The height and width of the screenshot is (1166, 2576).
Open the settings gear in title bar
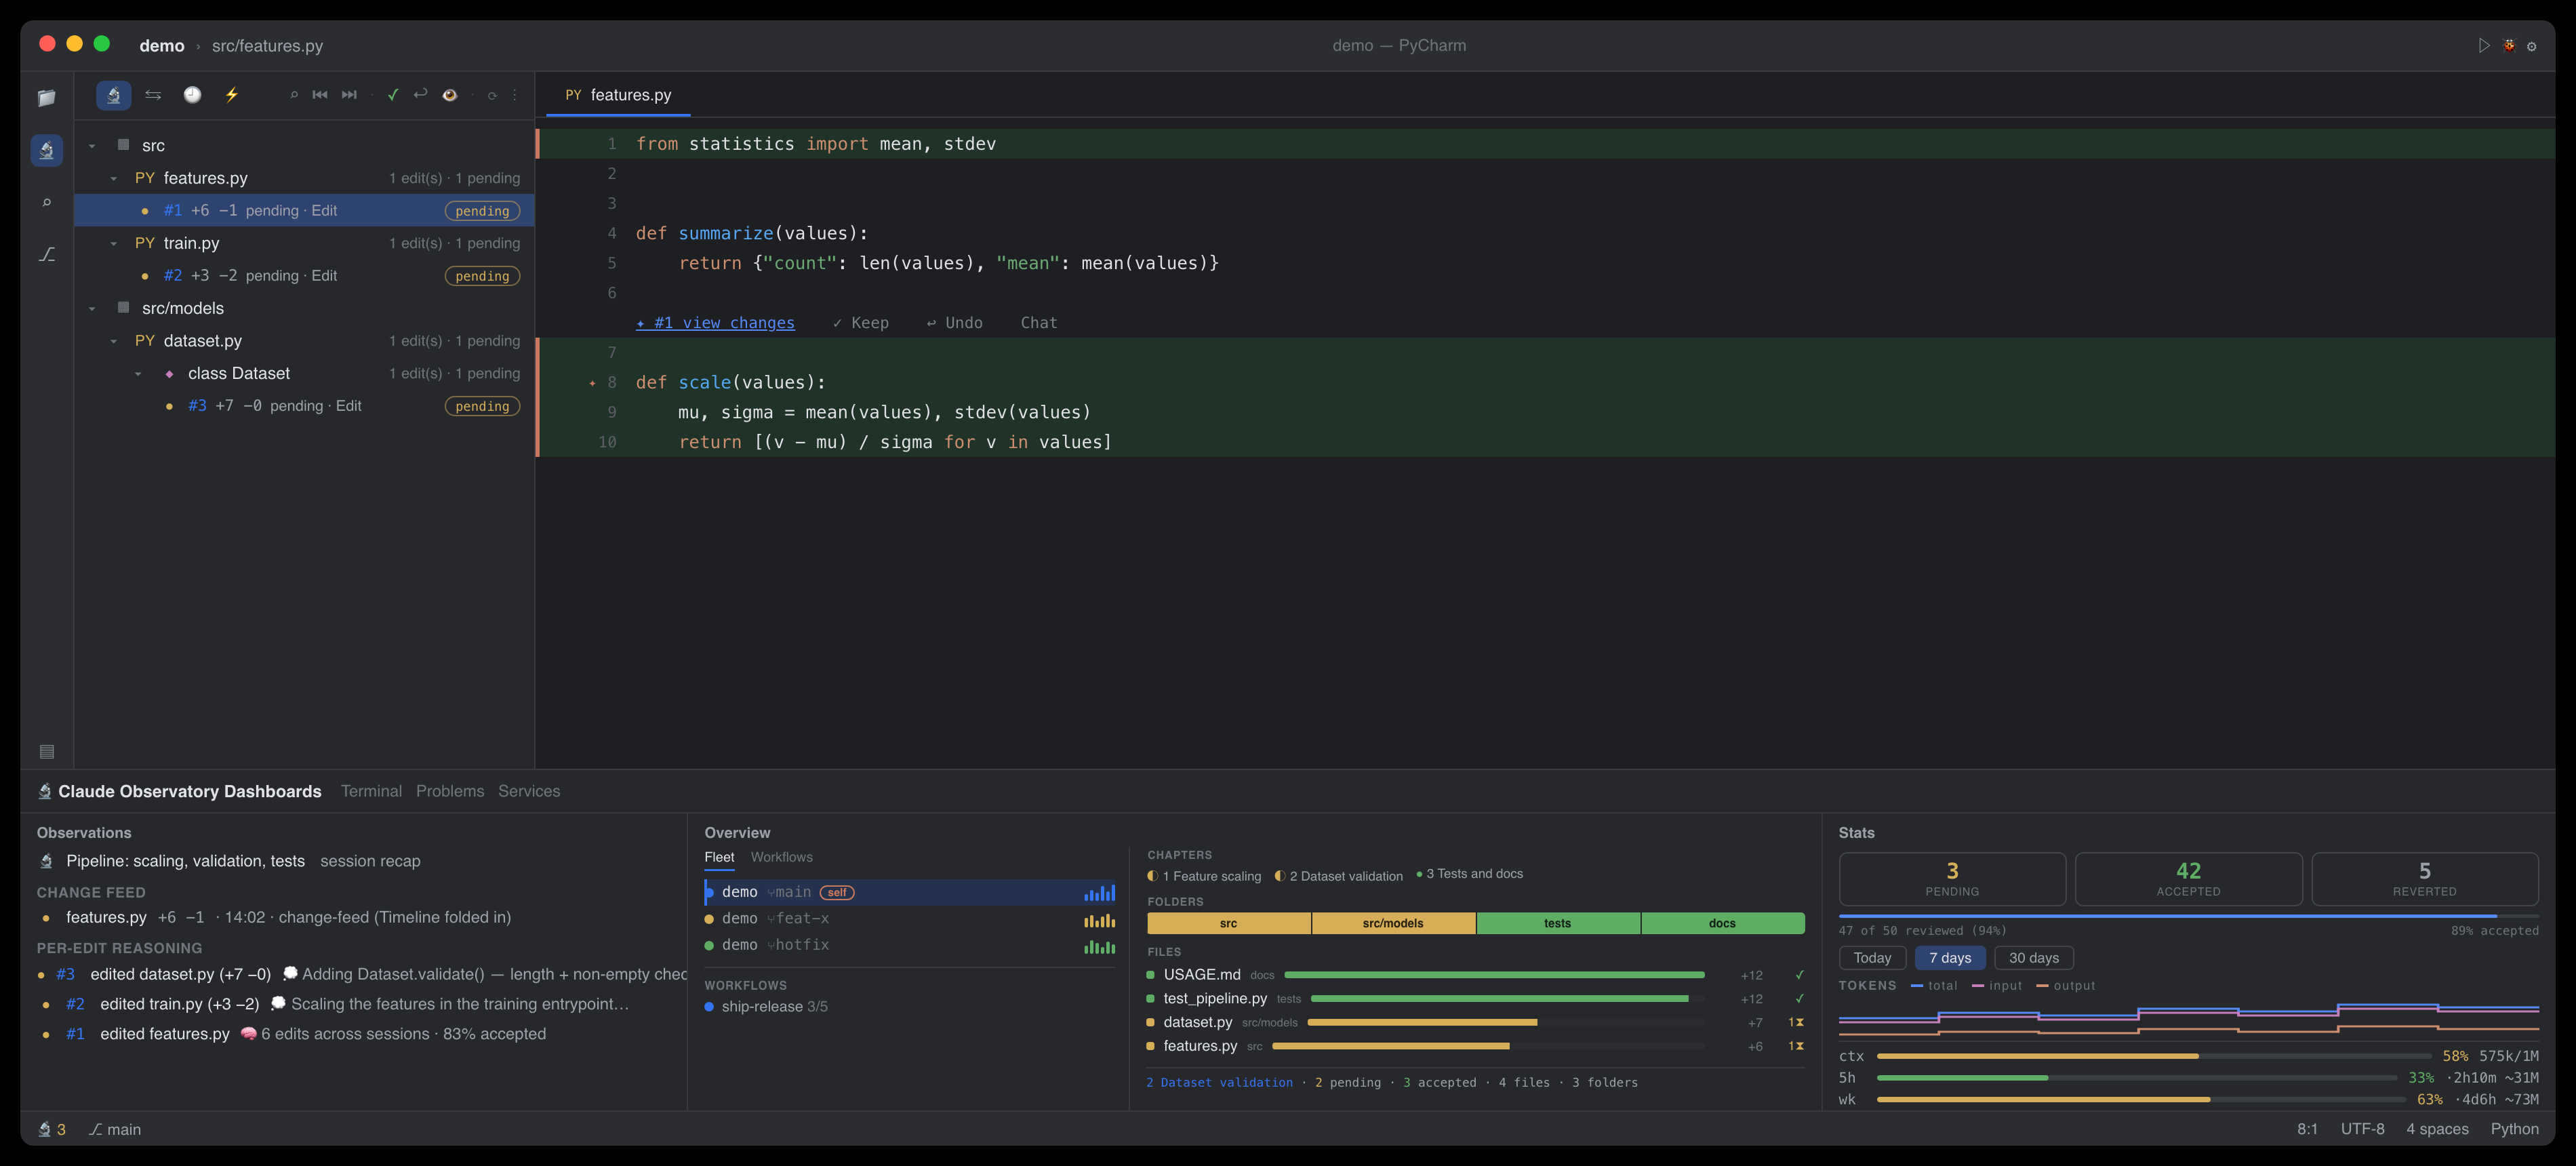[2532, 45]
